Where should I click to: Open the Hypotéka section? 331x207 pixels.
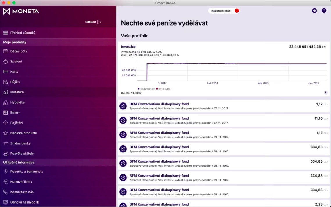coord(58,102)
